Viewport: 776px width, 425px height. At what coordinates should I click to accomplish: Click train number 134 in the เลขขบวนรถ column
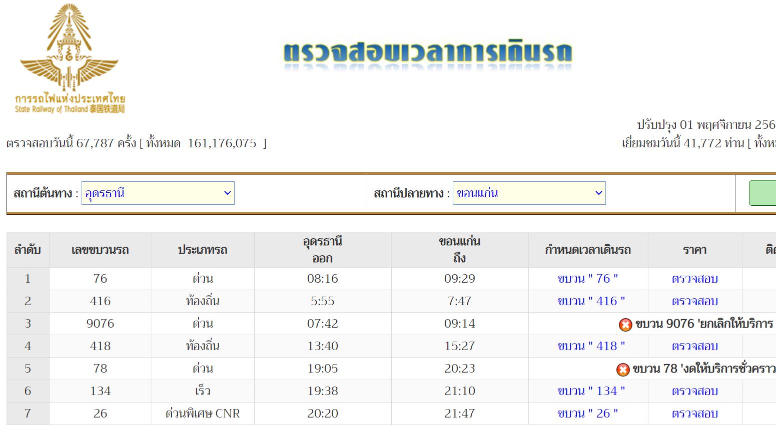(100, 391)
